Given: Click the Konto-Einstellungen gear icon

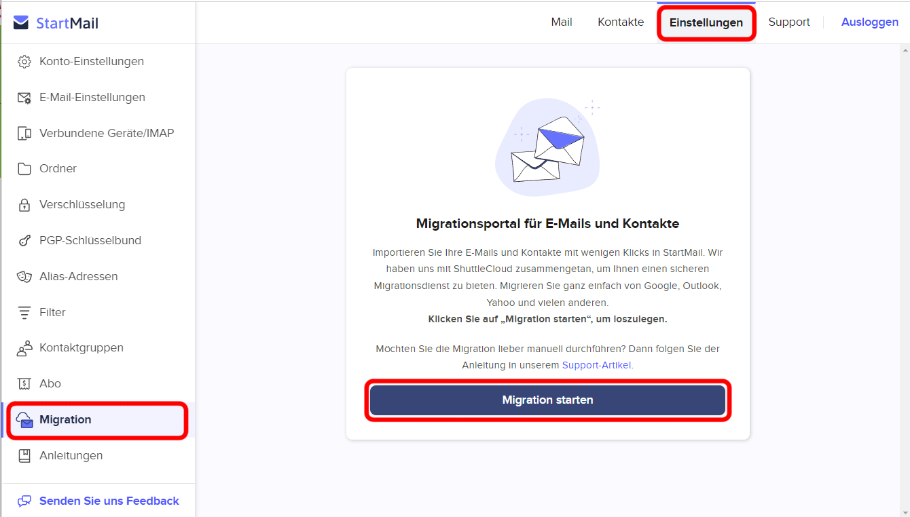Looking at the screenshot, I should point(24,62).
